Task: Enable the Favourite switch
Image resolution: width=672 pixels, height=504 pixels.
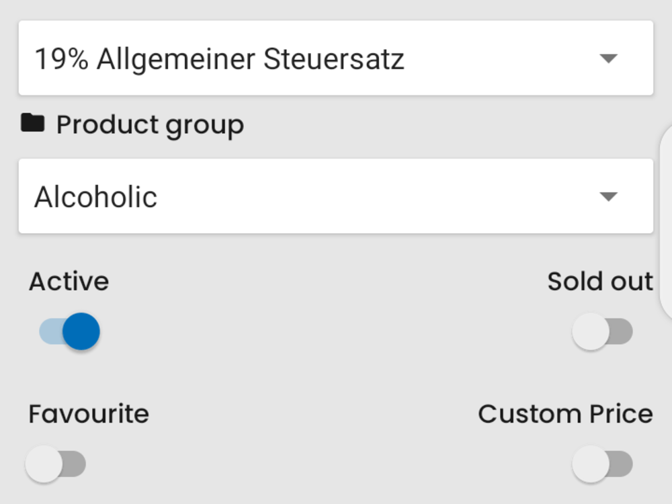Action: pos(56,464)
